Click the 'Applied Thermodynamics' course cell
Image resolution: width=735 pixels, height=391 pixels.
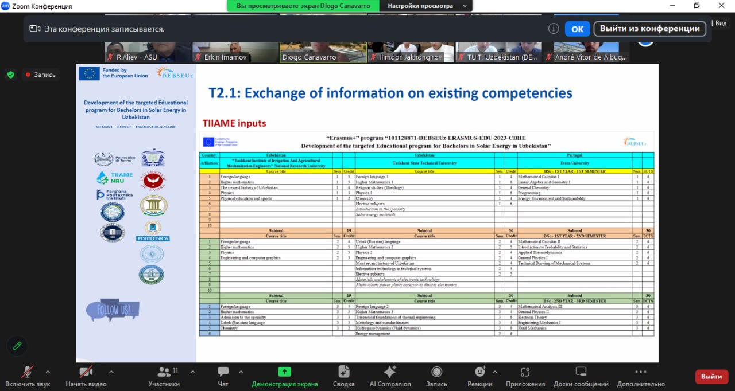(x=574, y=252)
